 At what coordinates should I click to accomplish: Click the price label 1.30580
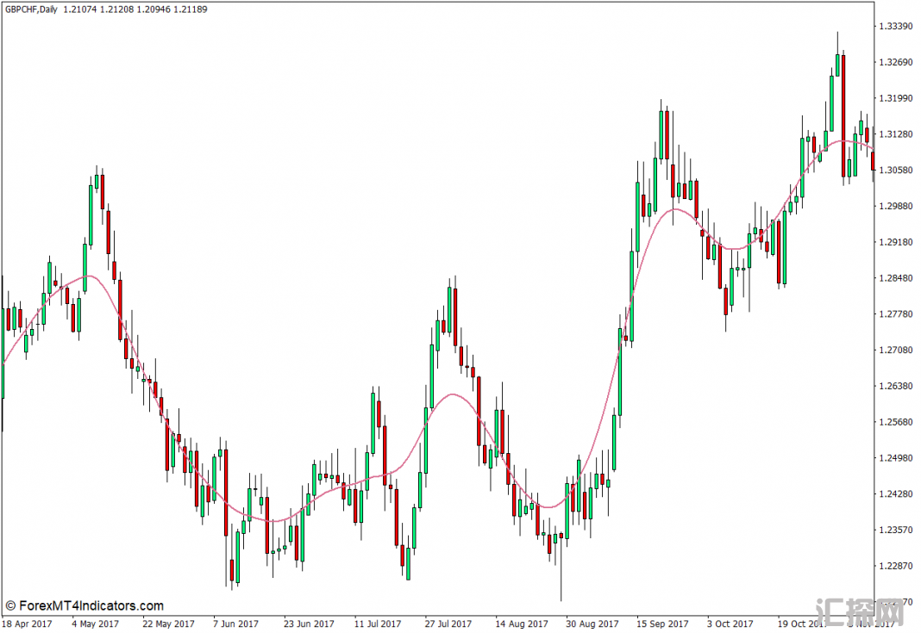pyautogui.click(x=896, y=171)
